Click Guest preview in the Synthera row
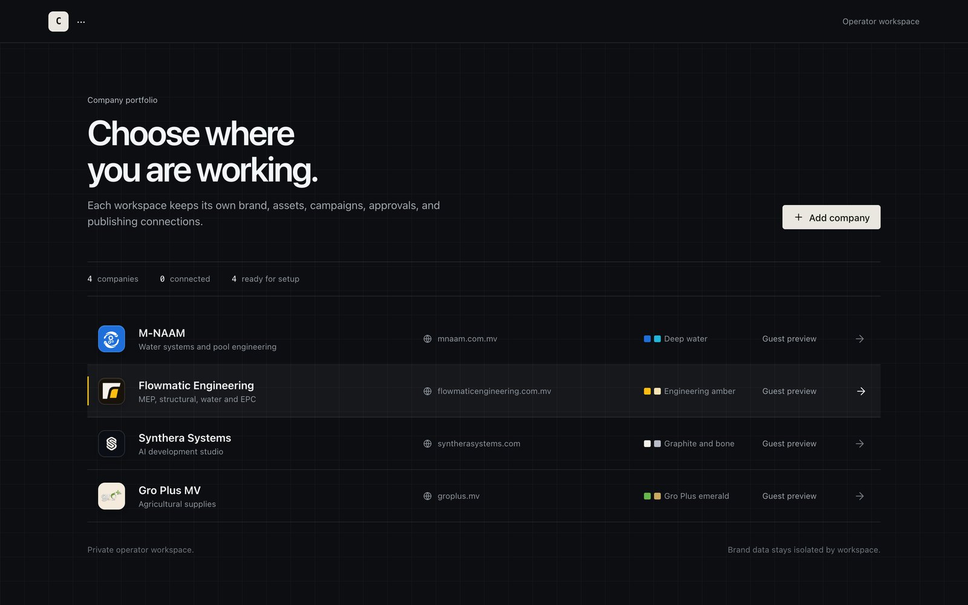 tap(789, 443)
